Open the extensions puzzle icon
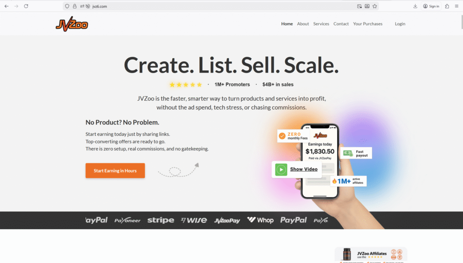 [x=447, y=6]
